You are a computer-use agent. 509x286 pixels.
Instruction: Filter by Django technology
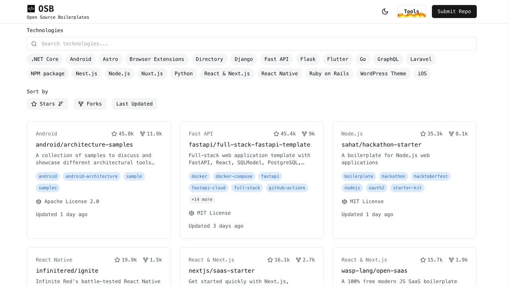[244, 59]
